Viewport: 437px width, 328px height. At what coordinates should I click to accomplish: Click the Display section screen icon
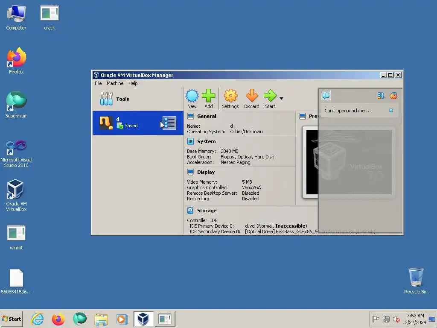click(191, 172)
